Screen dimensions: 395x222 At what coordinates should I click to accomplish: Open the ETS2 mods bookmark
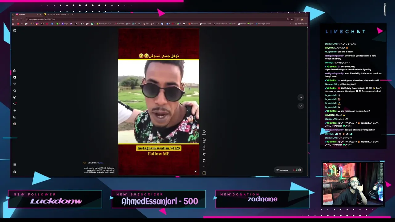click(193, 24)
